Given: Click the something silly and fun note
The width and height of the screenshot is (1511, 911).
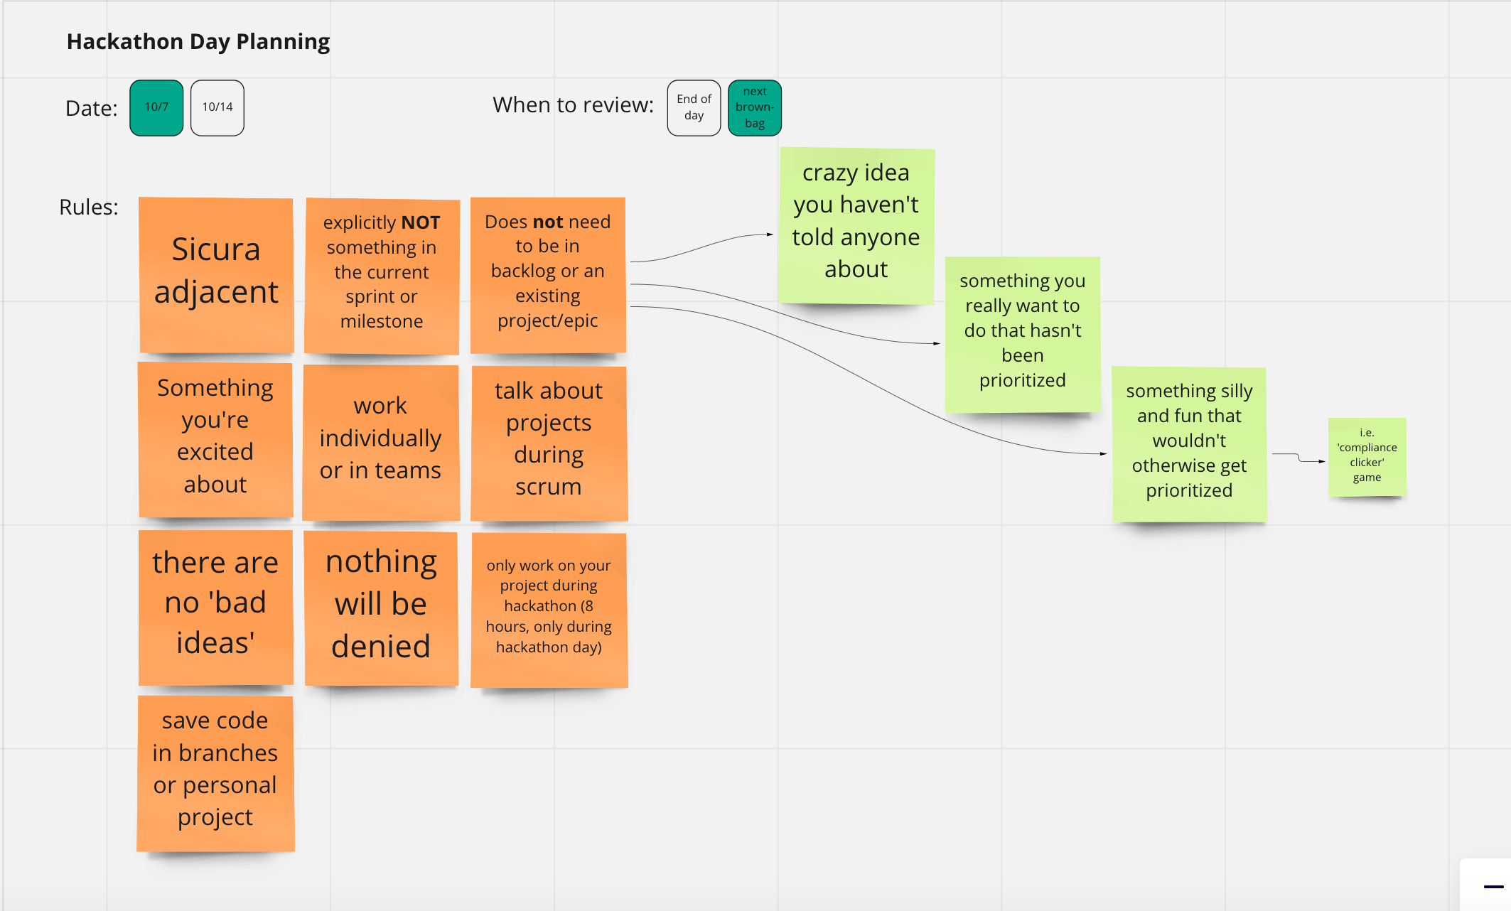Looking at the screenshot, I should 1189,443.
